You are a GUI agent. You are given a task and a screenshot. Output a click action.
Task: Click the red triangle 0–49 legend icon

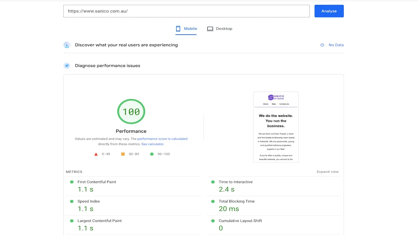(96, 154)
